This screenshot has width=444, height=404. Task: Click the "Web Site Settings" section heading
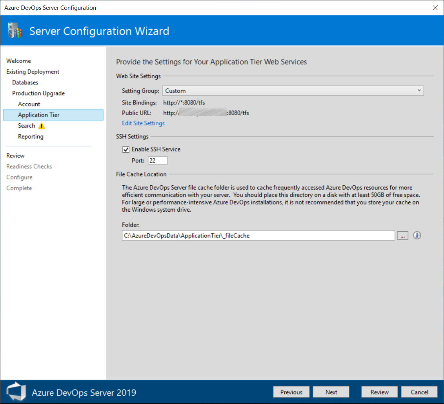pyautogui.click(x=138, y=76)
